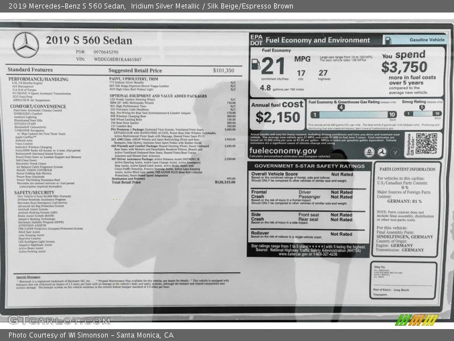Select the VIN WDDUG8DB1KA461847
This screenshot has height=341, width=454.
[117, 60]
